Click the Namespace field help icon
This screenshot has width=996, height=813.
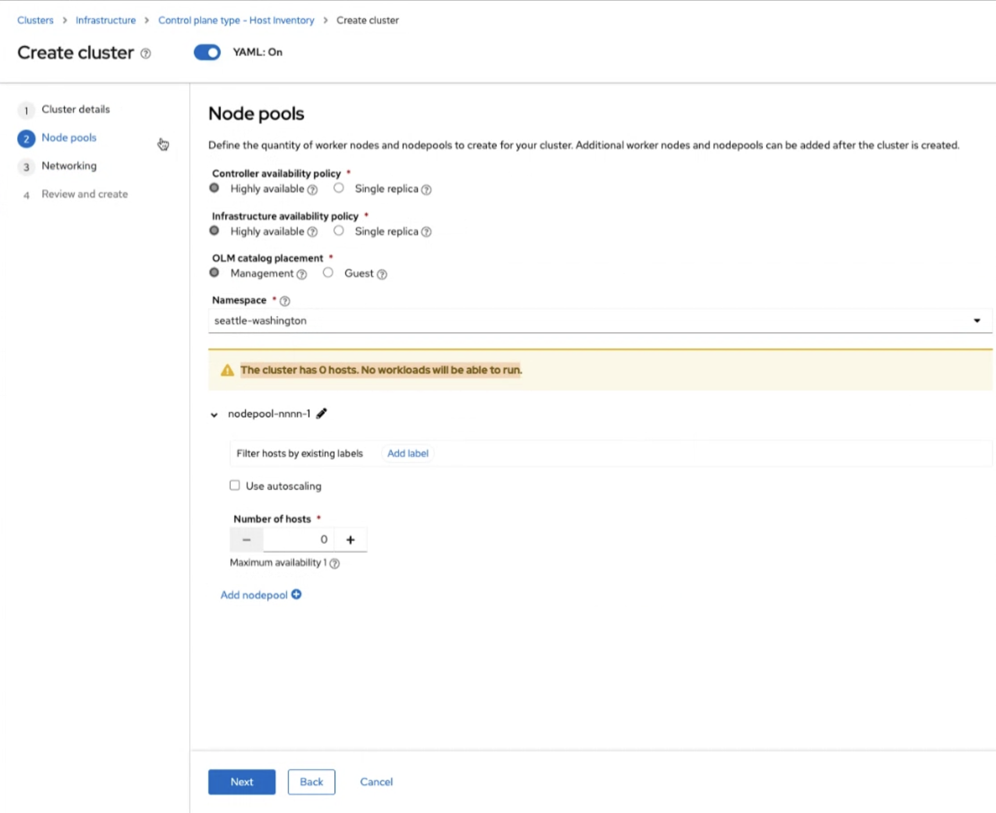point(285,301)
